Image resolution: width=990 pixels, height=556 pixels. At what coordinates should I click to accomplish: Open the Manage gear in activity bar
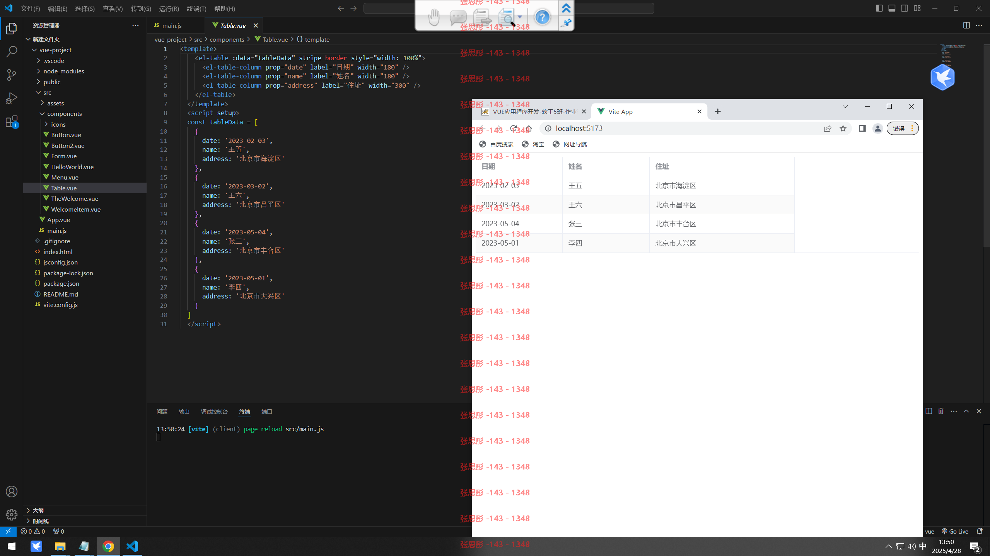12,514
